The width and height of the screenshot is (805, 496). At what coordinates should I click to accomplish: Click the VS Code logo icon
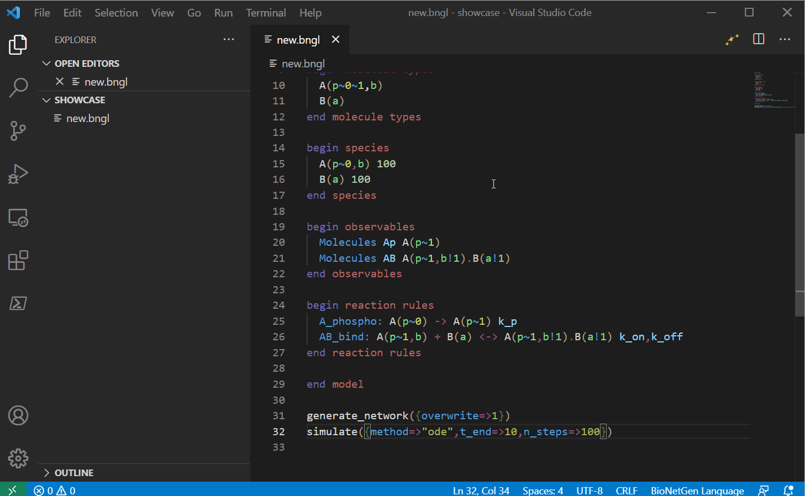point(13,13)
